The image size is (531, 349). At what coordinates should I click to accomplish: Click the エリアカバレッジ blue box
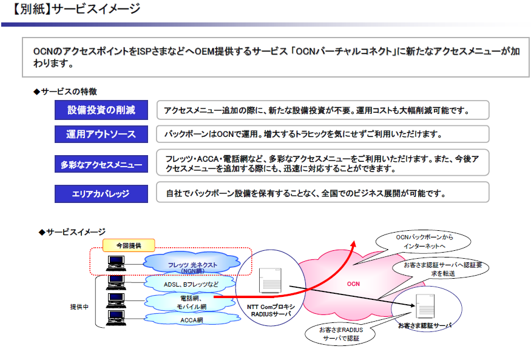pos(101,194)
